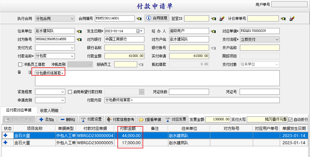Enable the 冲抵员工借款 checkbox

20,64
